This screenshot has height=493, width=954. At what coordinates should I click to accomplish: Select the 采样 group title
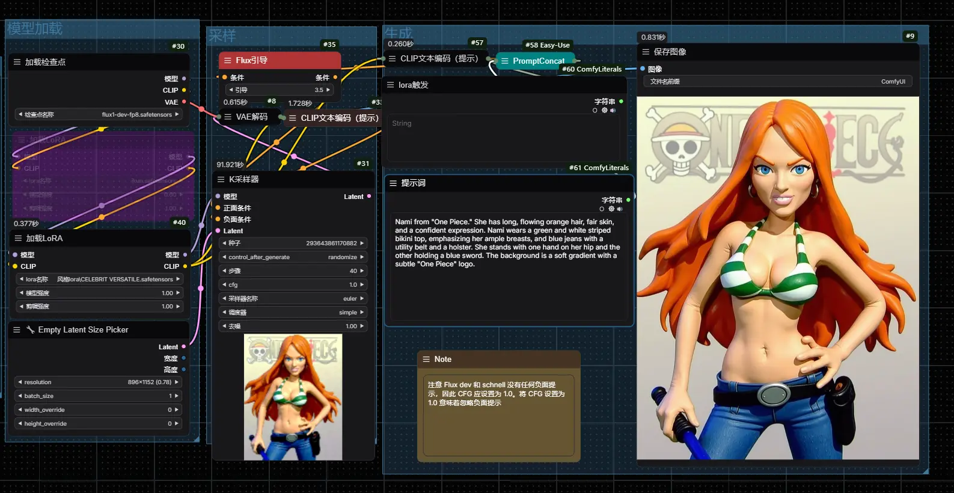tap(222, 35)
